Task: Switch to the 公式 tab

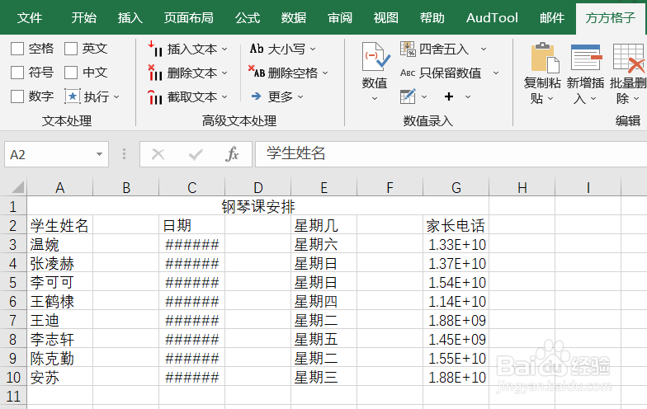Action: click(248, 18)
